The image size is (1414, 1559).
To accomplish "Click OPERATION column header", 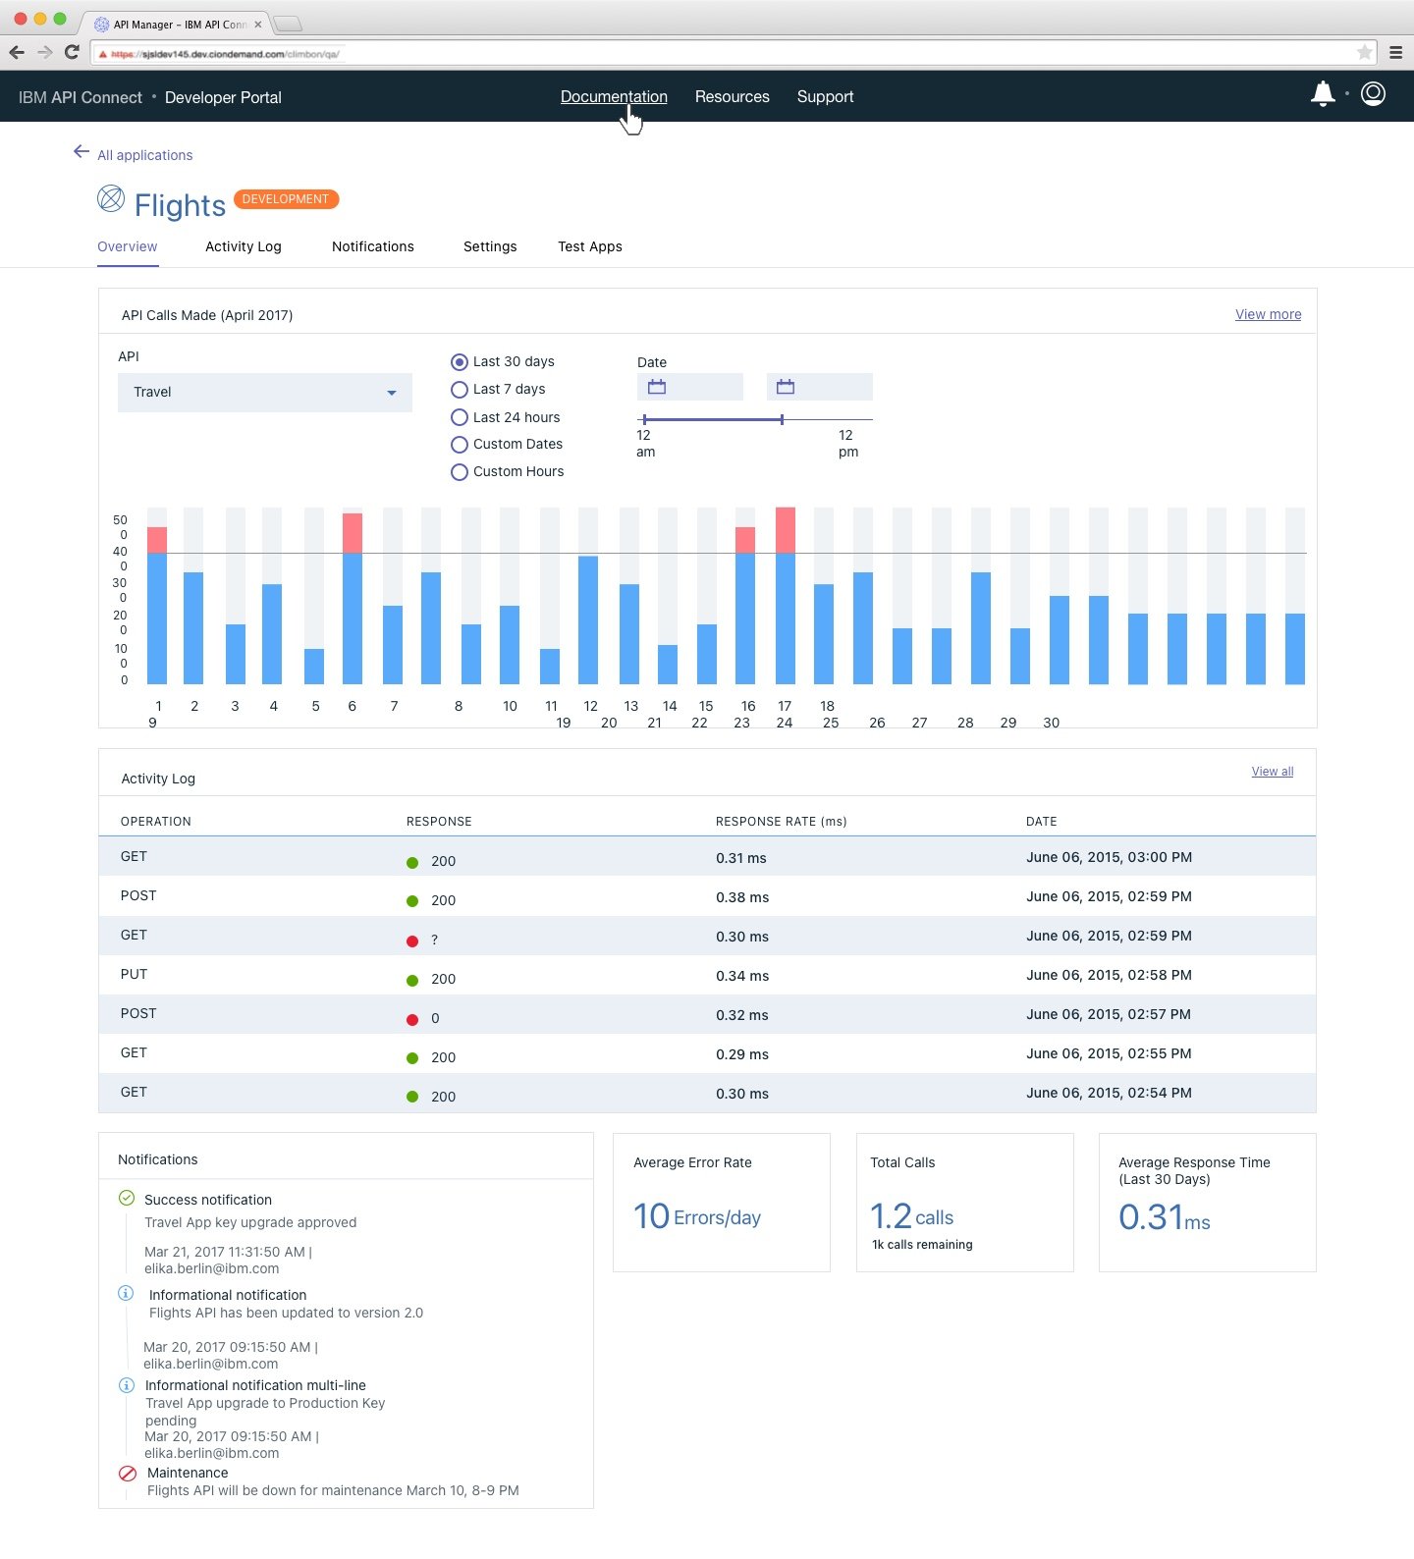I will coord(156,822).
